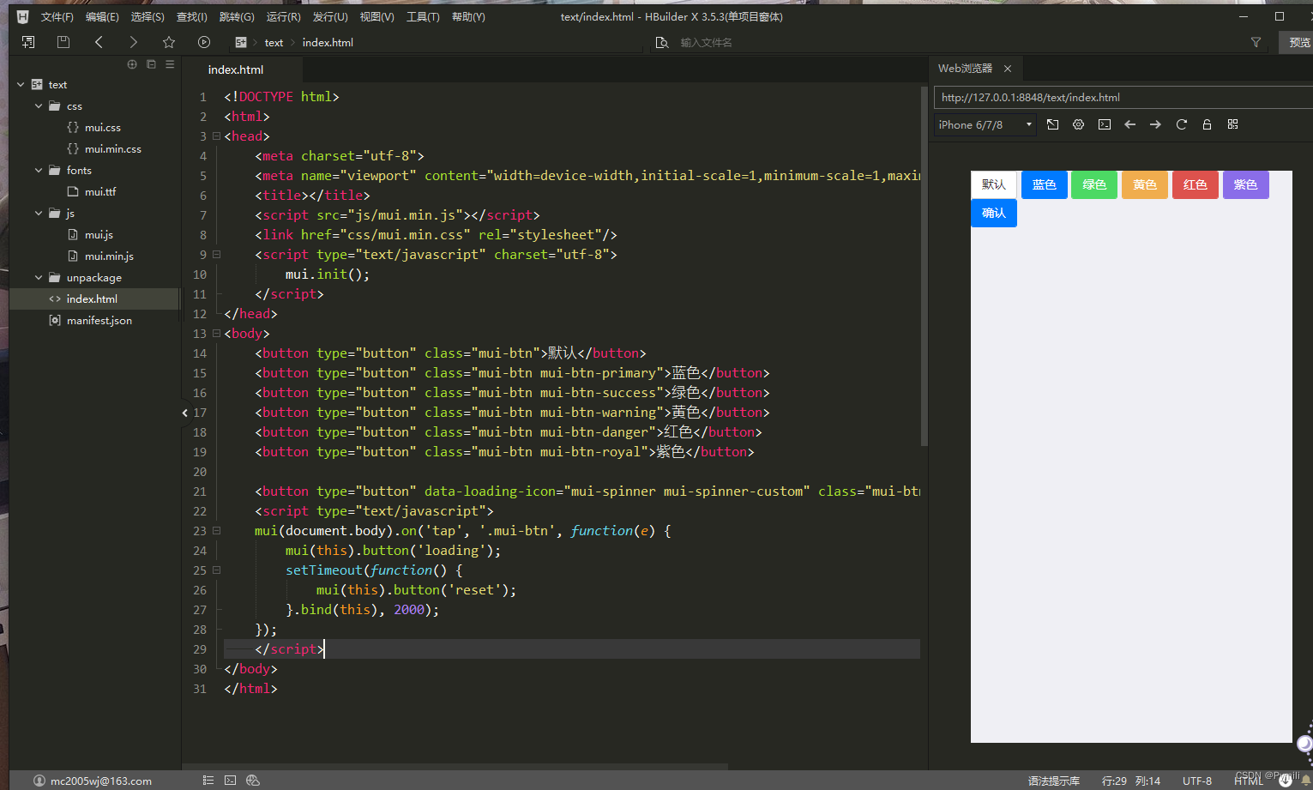The height and width of the screenshot is (790, 1313).
Task: Open the 编辑(E) menu
Action: tap(102, 16)
